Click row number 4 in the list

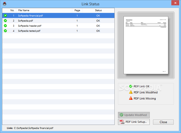14,31
